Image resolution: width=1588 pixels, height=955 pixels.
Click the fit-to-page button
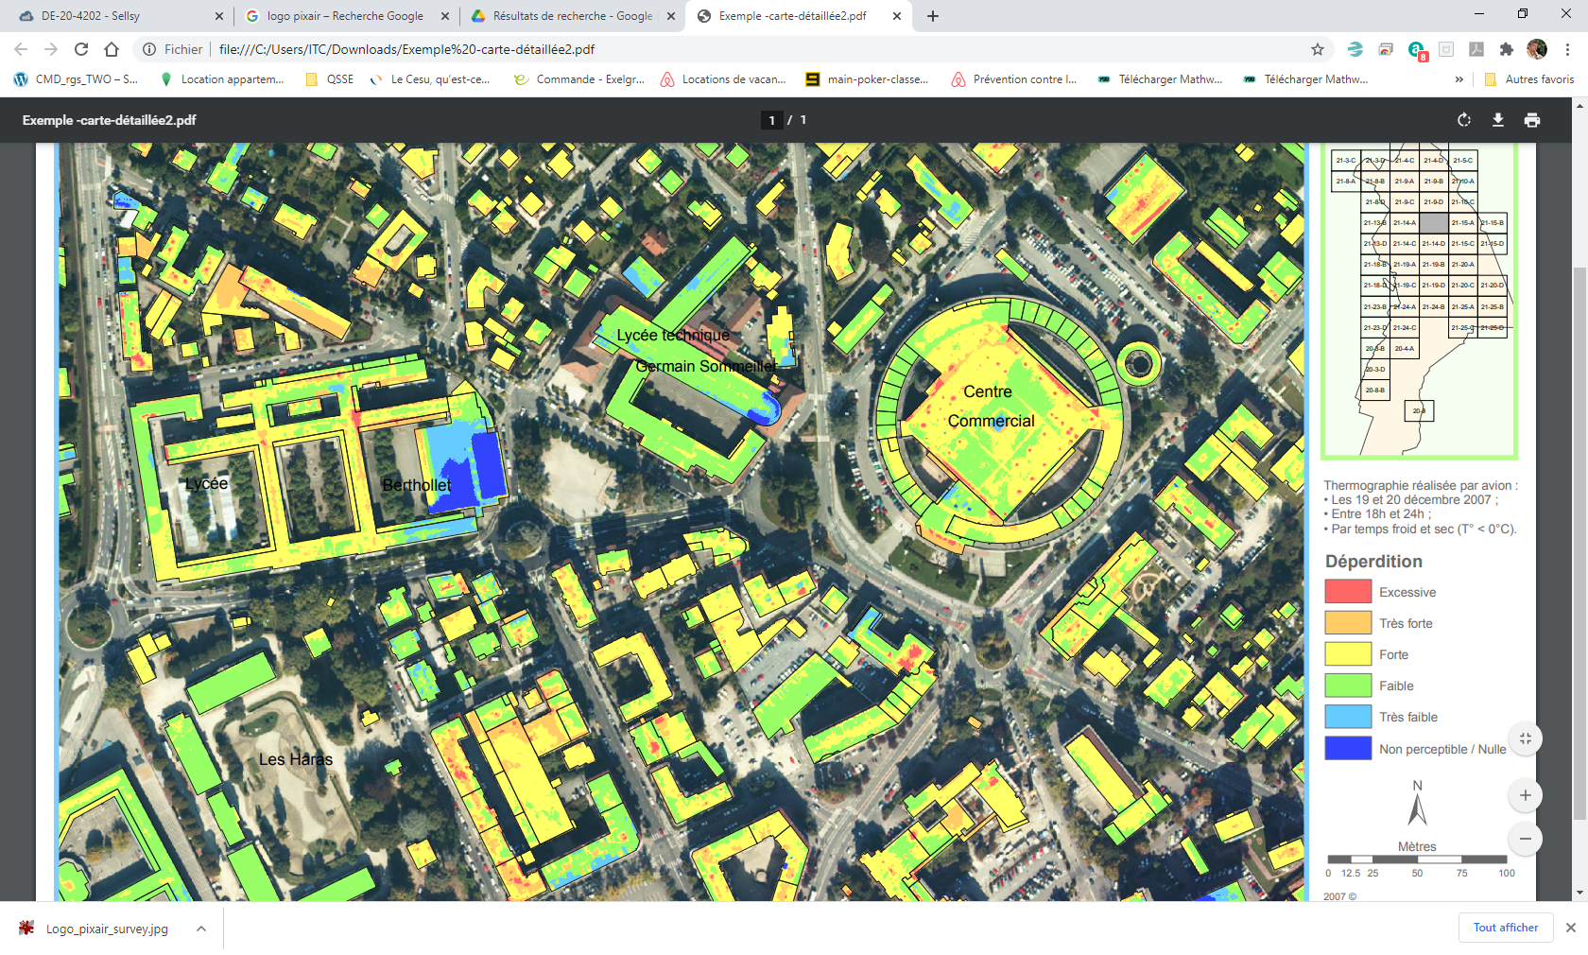pos(1525,738)
